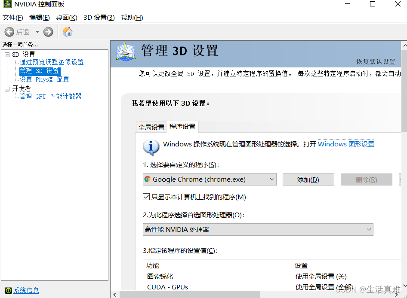407x298 pixels.
Task: Open the 文件(F) menu
Action: [13, 17]
